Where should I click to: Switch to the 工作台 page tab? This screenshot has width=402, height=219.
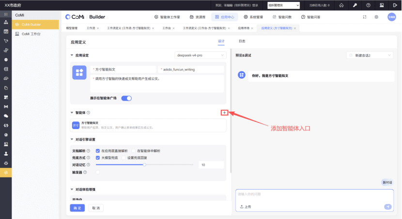tap(167, 28)
